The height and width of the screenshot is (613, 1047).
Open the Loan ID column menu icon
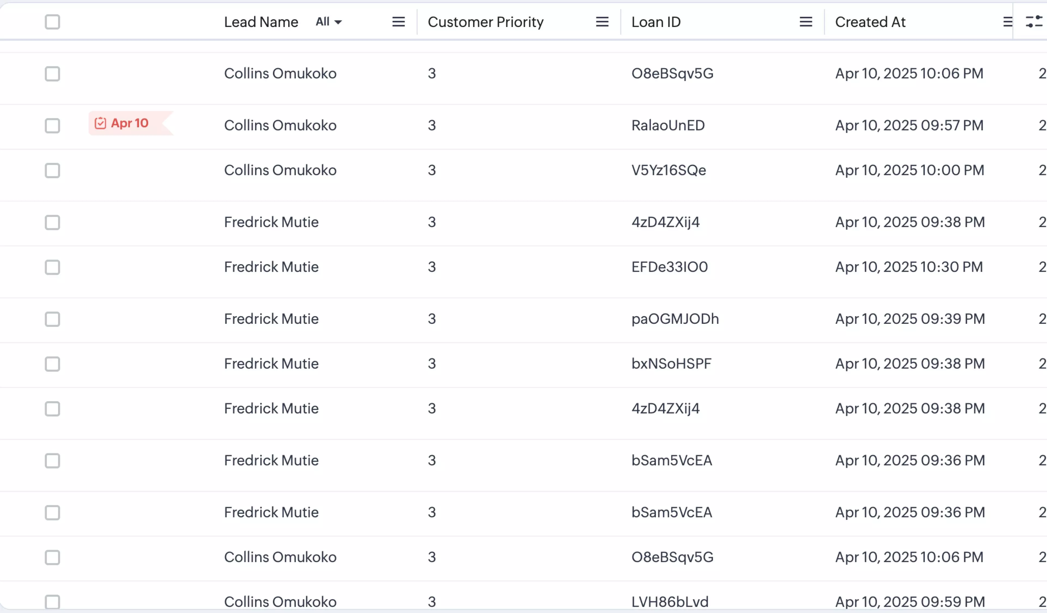(x=805, y=22)
